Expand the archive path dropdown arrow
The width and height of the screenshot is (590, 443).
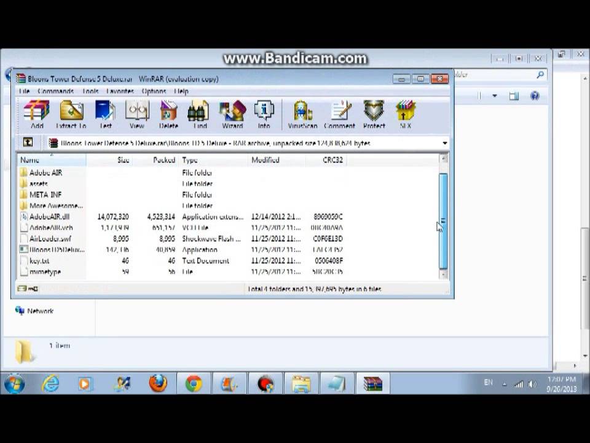[445, 143]
